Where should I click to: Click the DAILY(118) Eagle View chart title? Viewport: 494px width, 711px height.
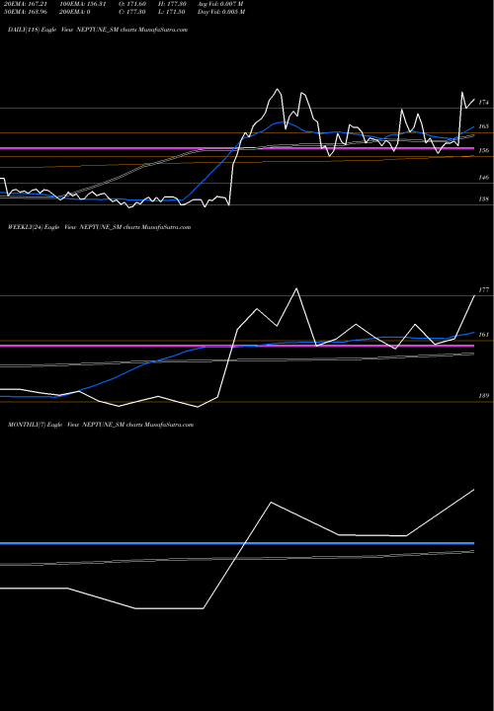pyautogui.click(x=98, y=30)
